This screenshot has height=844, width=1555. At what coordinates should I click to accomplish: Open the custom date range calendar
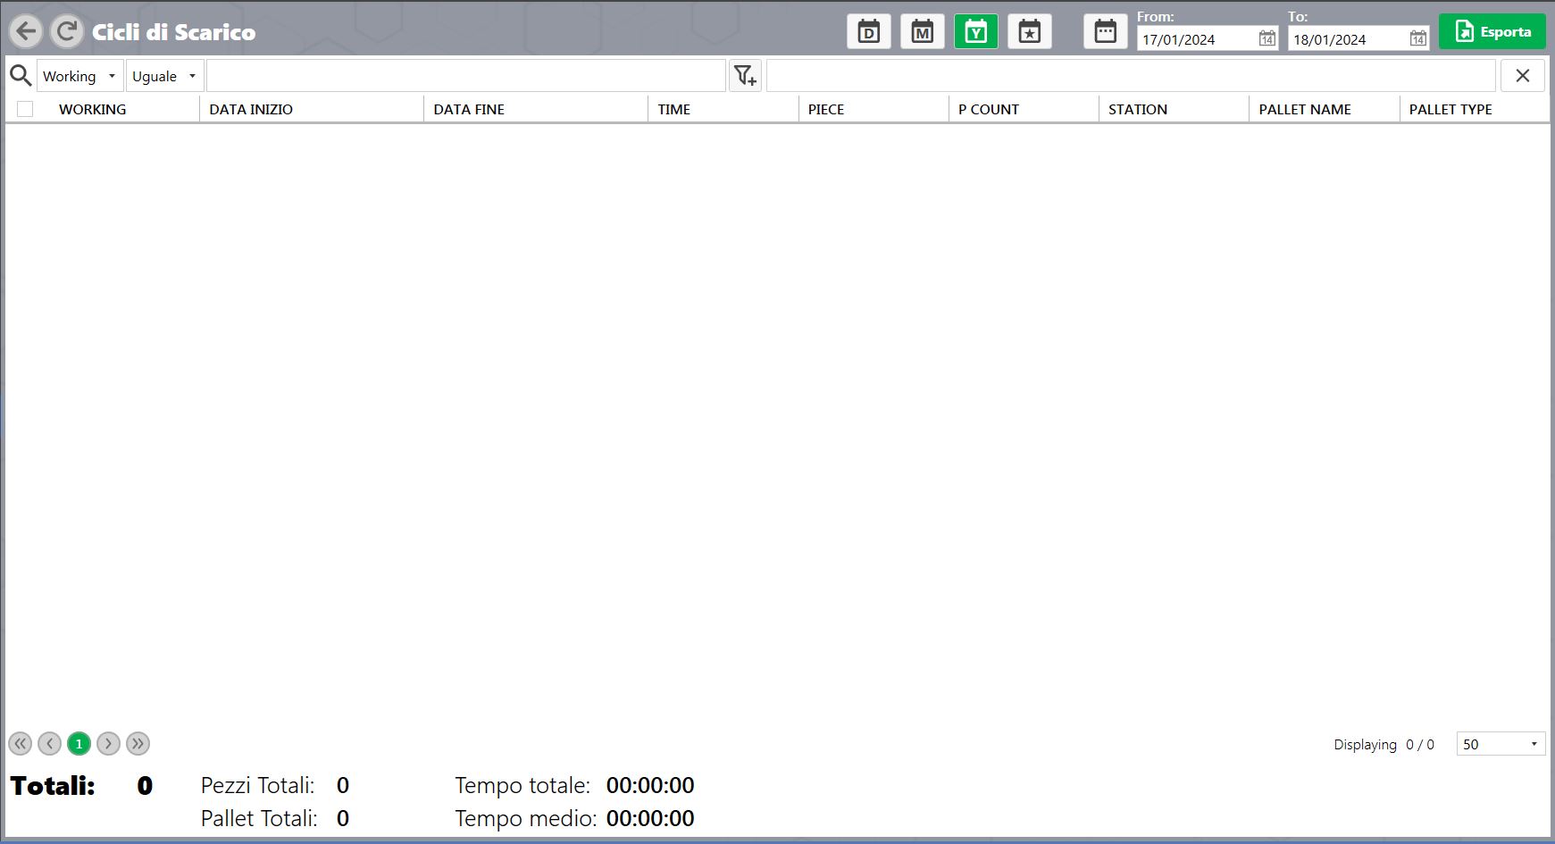(x=1106, y=32)
